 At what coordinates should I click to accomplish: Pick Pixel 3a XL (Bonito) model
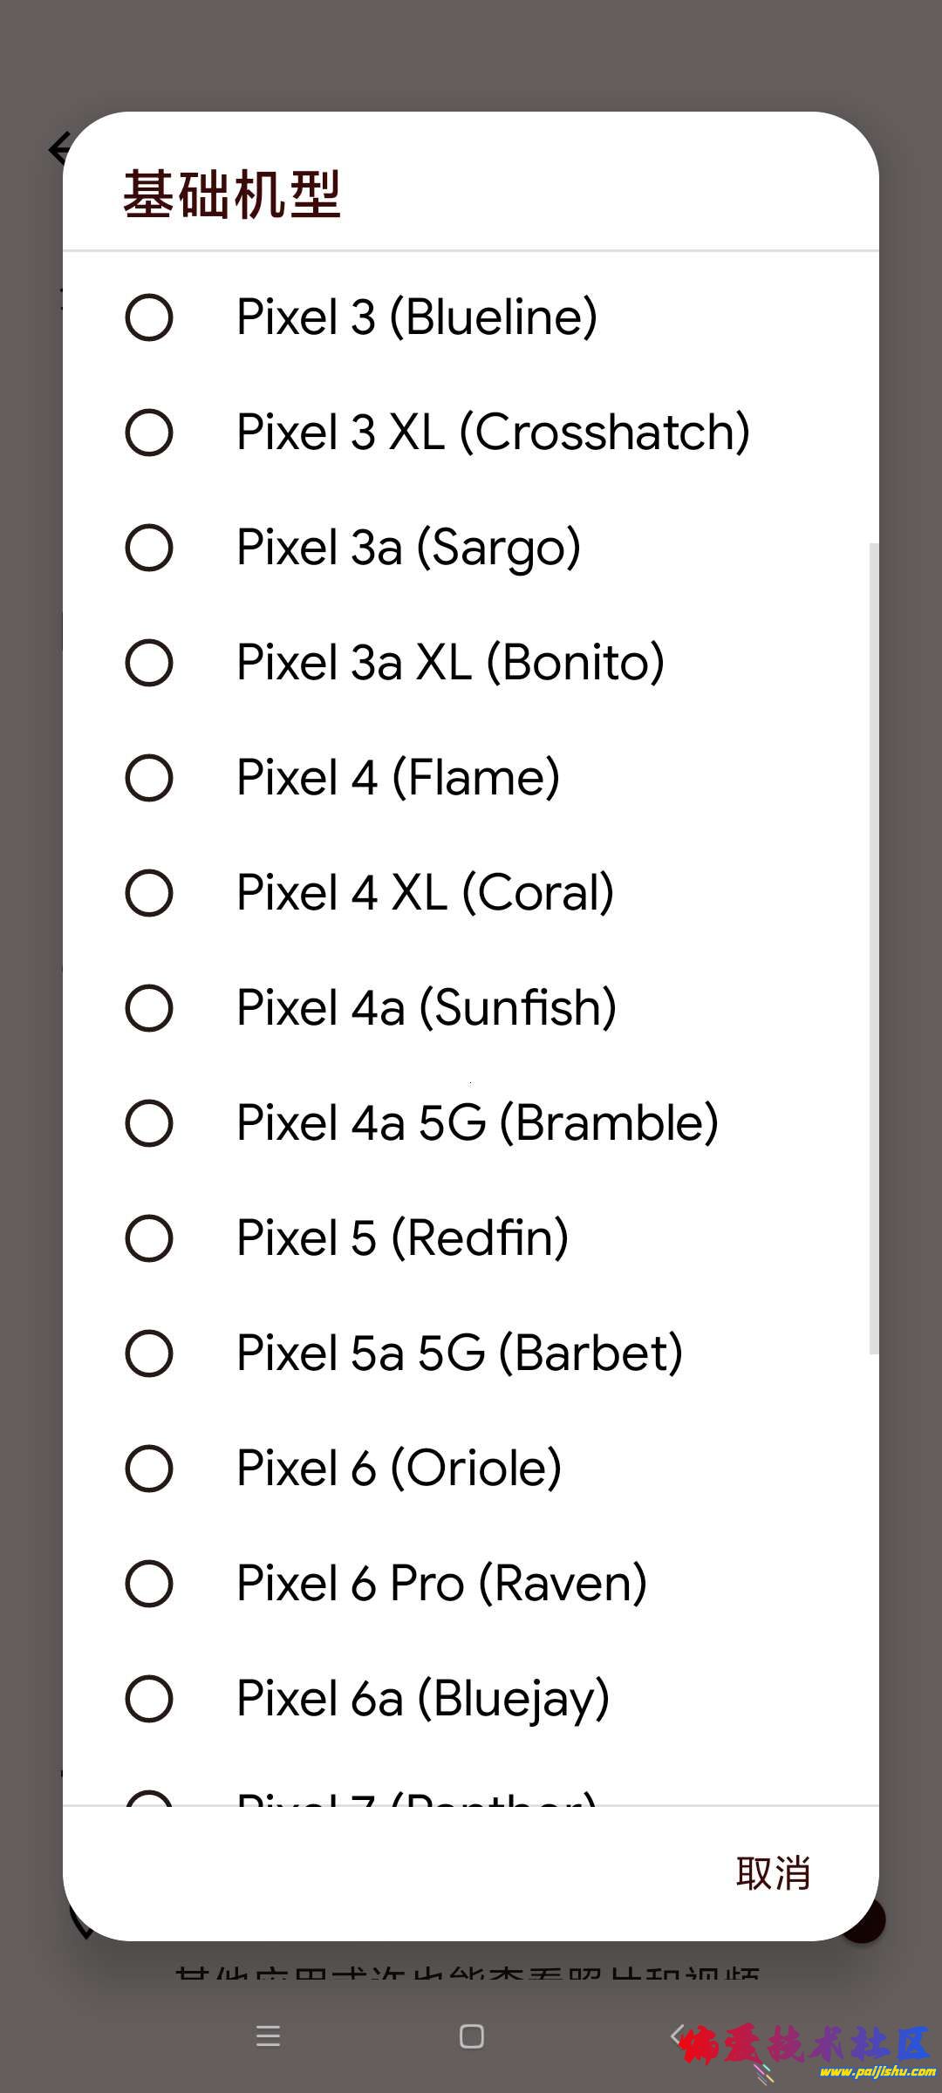point(149,663)
